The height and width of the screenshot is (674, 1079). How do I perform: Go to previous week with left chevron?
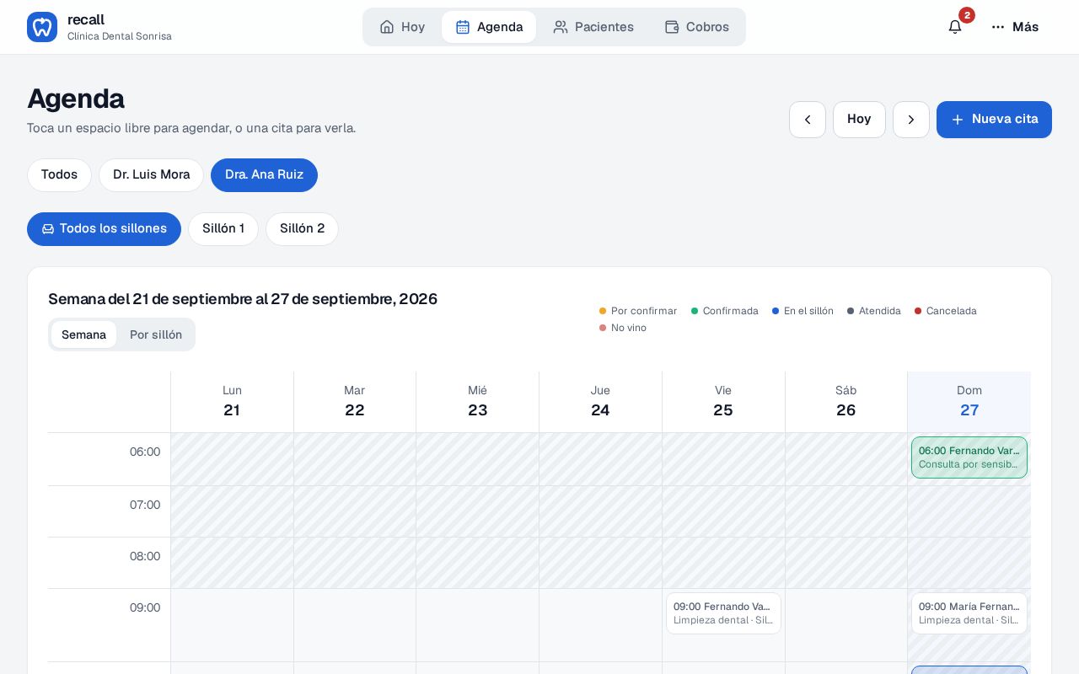pyautogui.click(x=808, y=120)
